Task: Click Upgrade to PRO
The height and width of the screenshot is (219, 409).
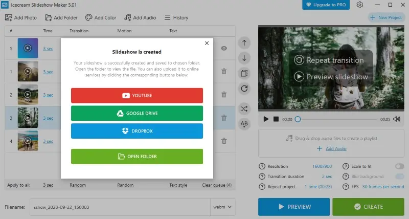Action: 326,5
